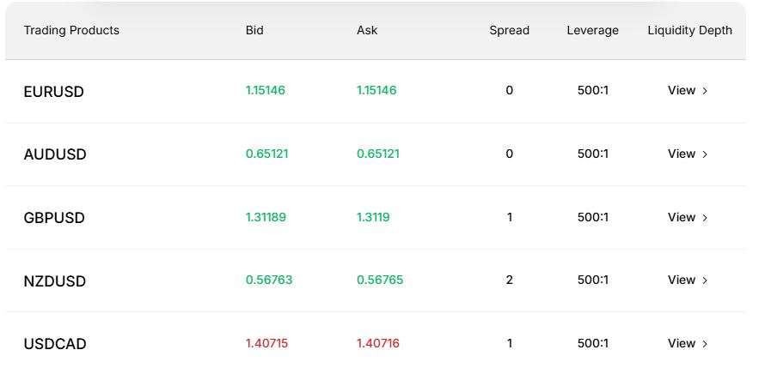Open Liquidity Depth View for AUDUSD
This screenshot has width=765, height=368.
(688, 154)
